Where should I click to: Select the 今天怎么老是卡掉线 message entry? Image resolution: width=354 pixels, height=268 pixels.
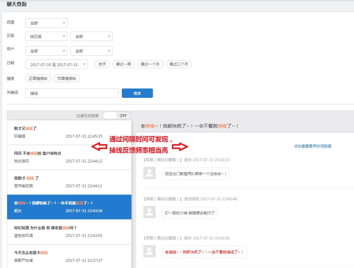[x=69, y=257]
